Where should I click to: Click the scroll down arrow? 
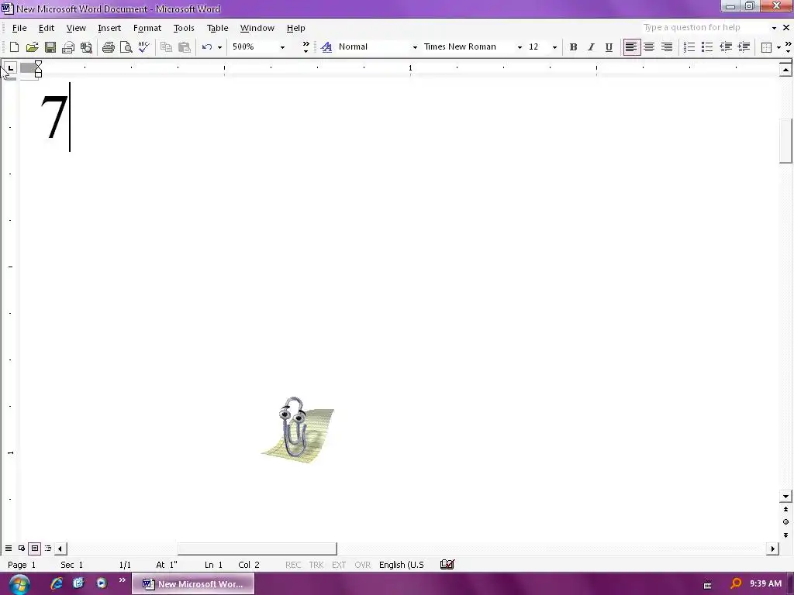pos(785,497)
